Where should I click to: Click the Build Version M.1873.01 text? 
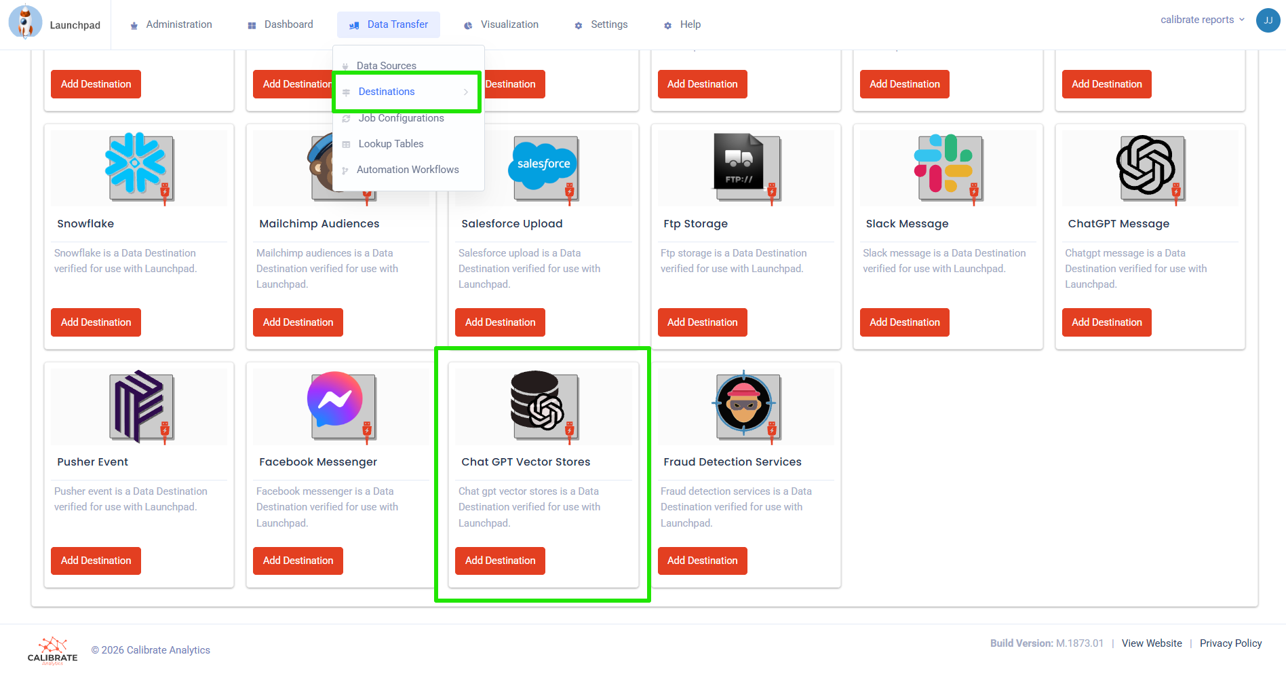click(1047, 643)
